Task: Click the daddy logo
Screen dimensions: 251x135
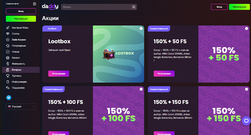Action: click(x=50, y=7)
